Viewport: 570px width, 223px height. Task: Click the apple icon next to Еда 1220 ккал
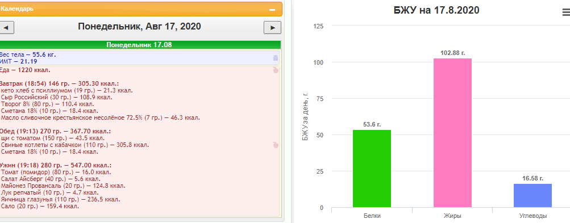[276, 70]
